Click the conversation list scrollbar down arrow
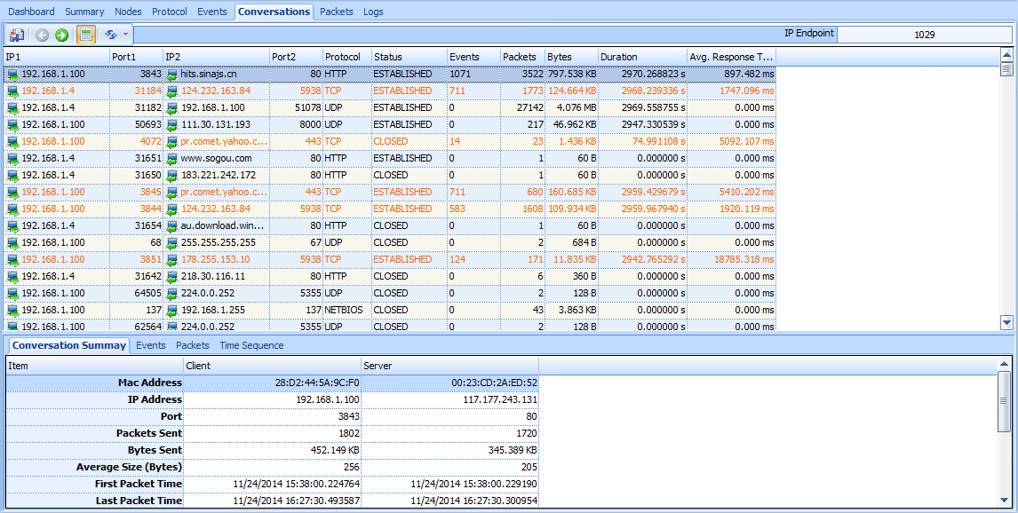This screenshot has width=1018, height=513. [x=1006, y=323]
